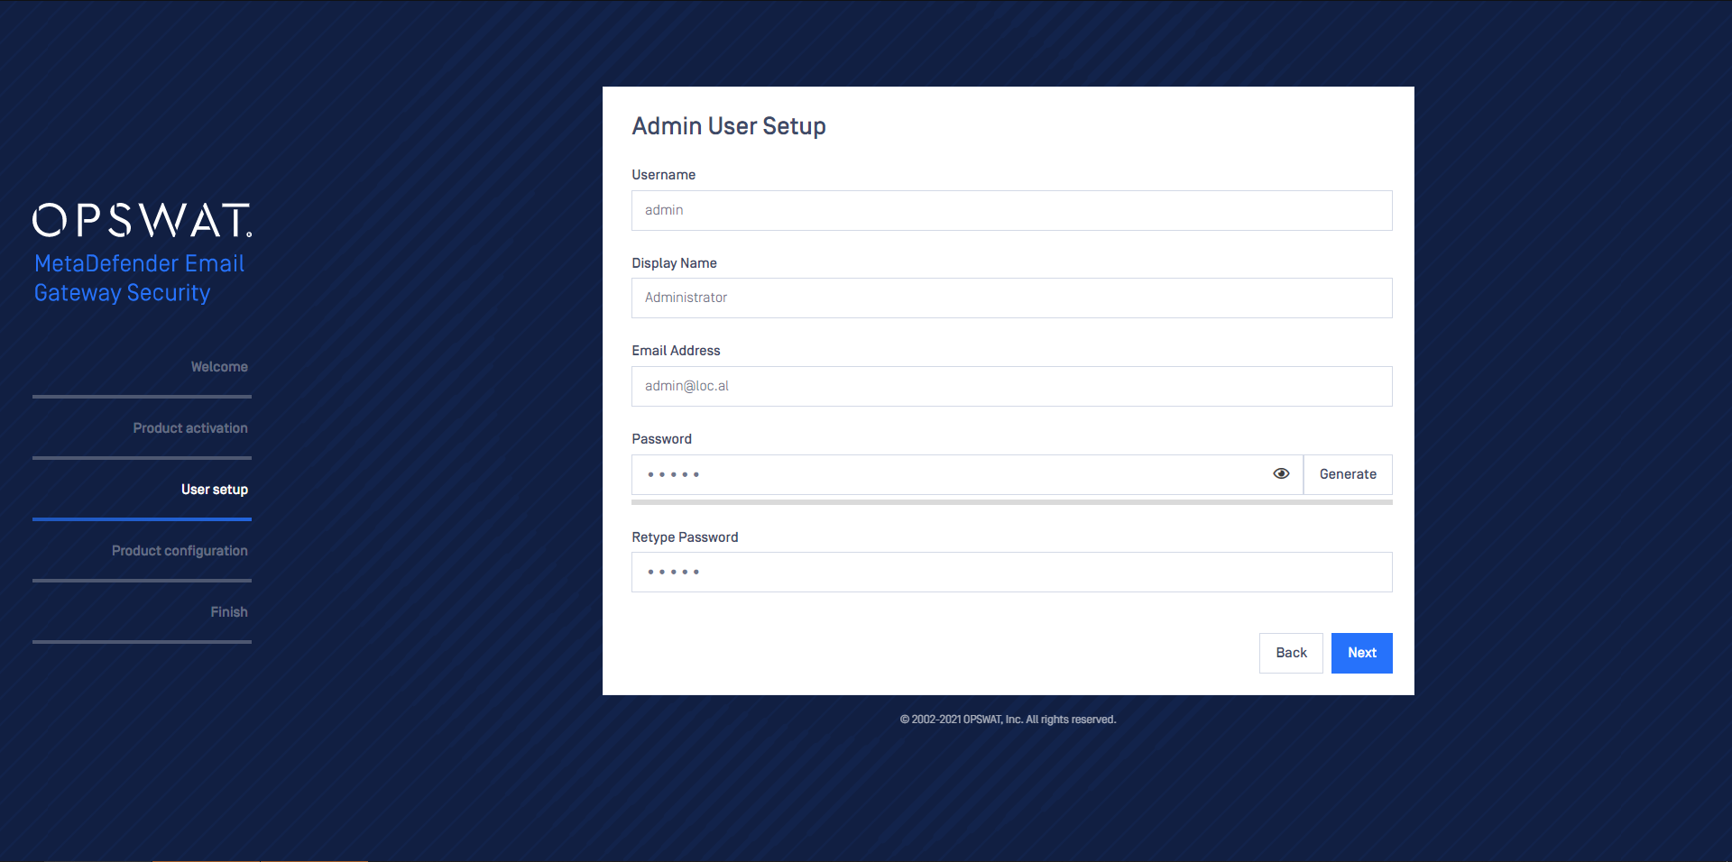Click the 'Username' label
The image size is (1732, 862).
click(x=663, y=175)
